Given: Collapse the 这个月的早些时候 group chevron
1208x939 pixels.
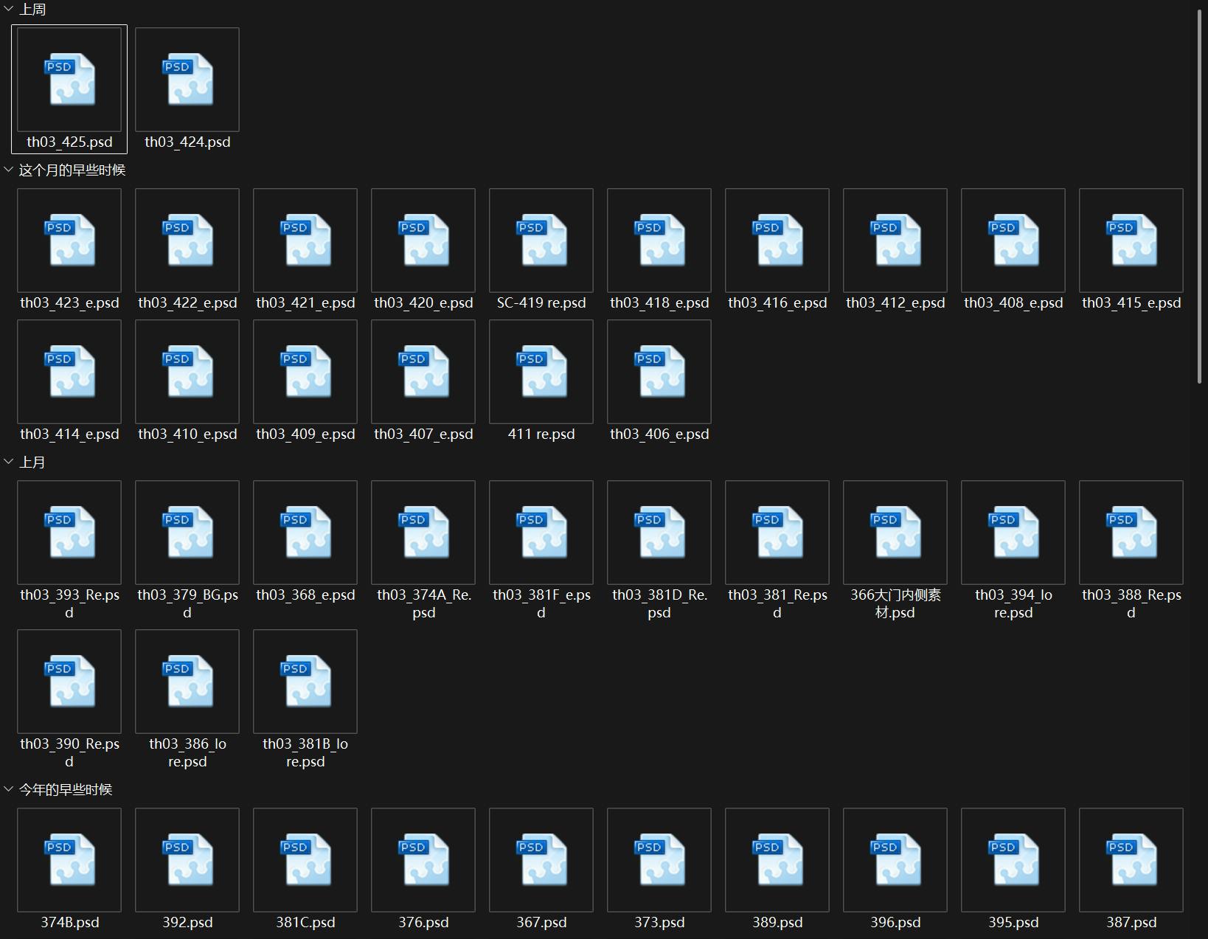Looking at the screenshot, I should click(x=9, y=170).
